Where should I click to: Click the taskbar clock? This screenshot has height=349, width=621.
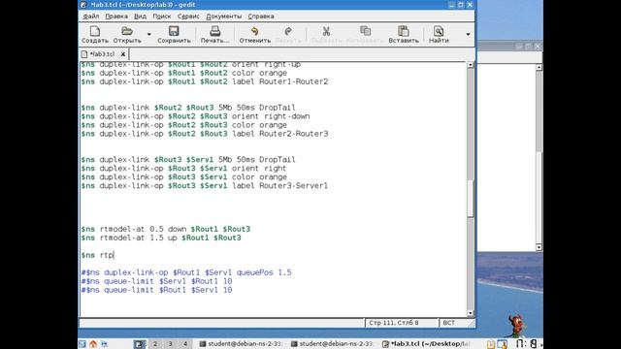point(526,343)
